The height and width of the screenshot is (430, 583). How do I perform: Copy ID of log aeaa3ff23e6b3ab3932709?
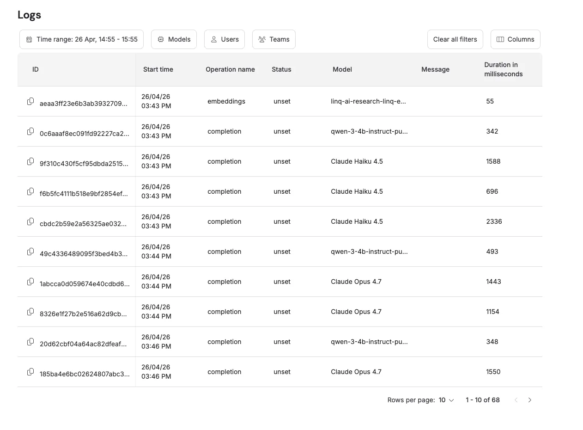tap(30, 101)
